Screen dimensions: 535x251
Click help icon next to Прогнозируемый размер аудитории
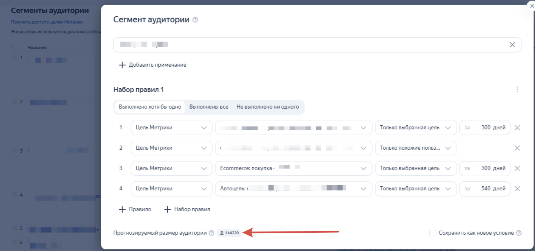tap(211, 233)
